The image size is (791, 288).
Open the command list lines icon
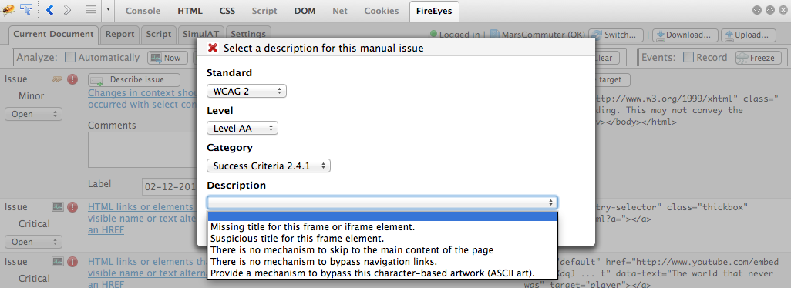coord(91,9)
